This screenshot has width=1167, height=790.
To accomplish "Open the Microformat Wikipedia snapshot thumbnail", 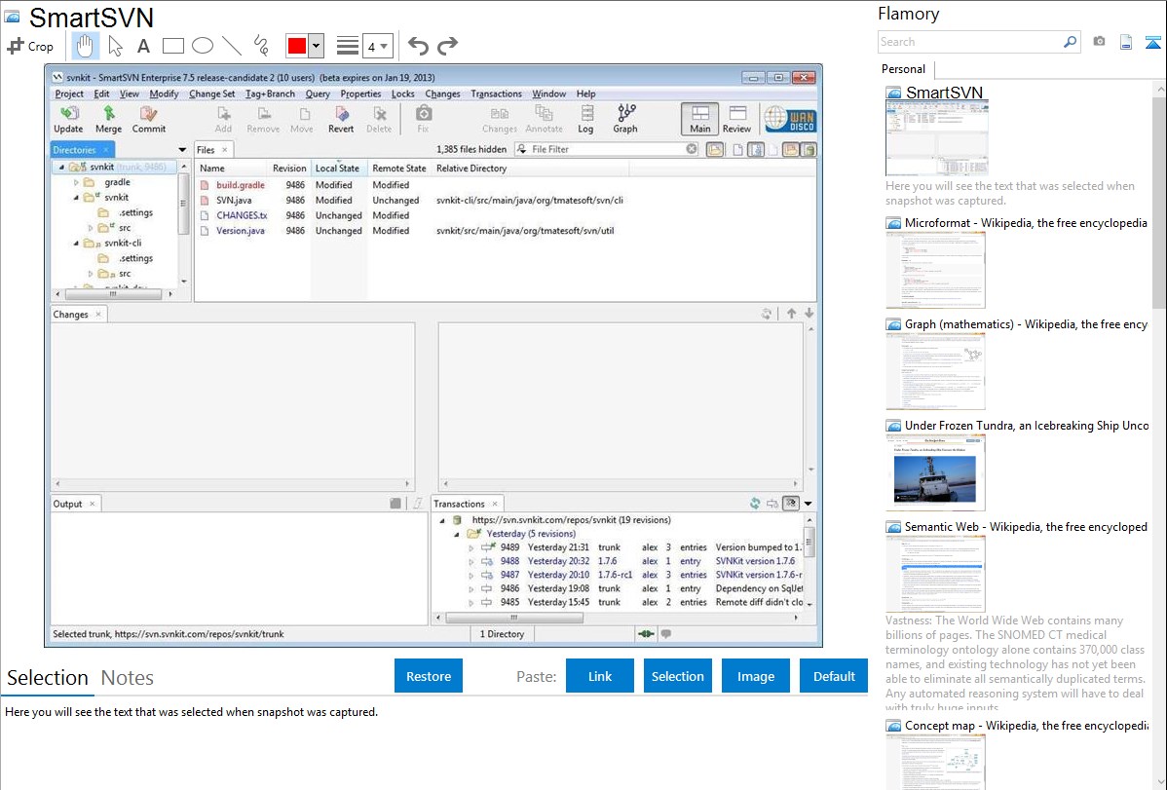I will click(935, 270).
